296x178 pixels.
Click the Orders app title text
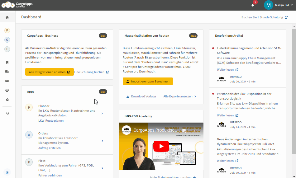pyautogui.click(x=43, y=133)
